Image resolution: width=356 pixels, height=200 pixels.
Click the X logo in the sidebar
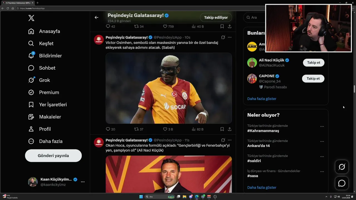(31, 18)
